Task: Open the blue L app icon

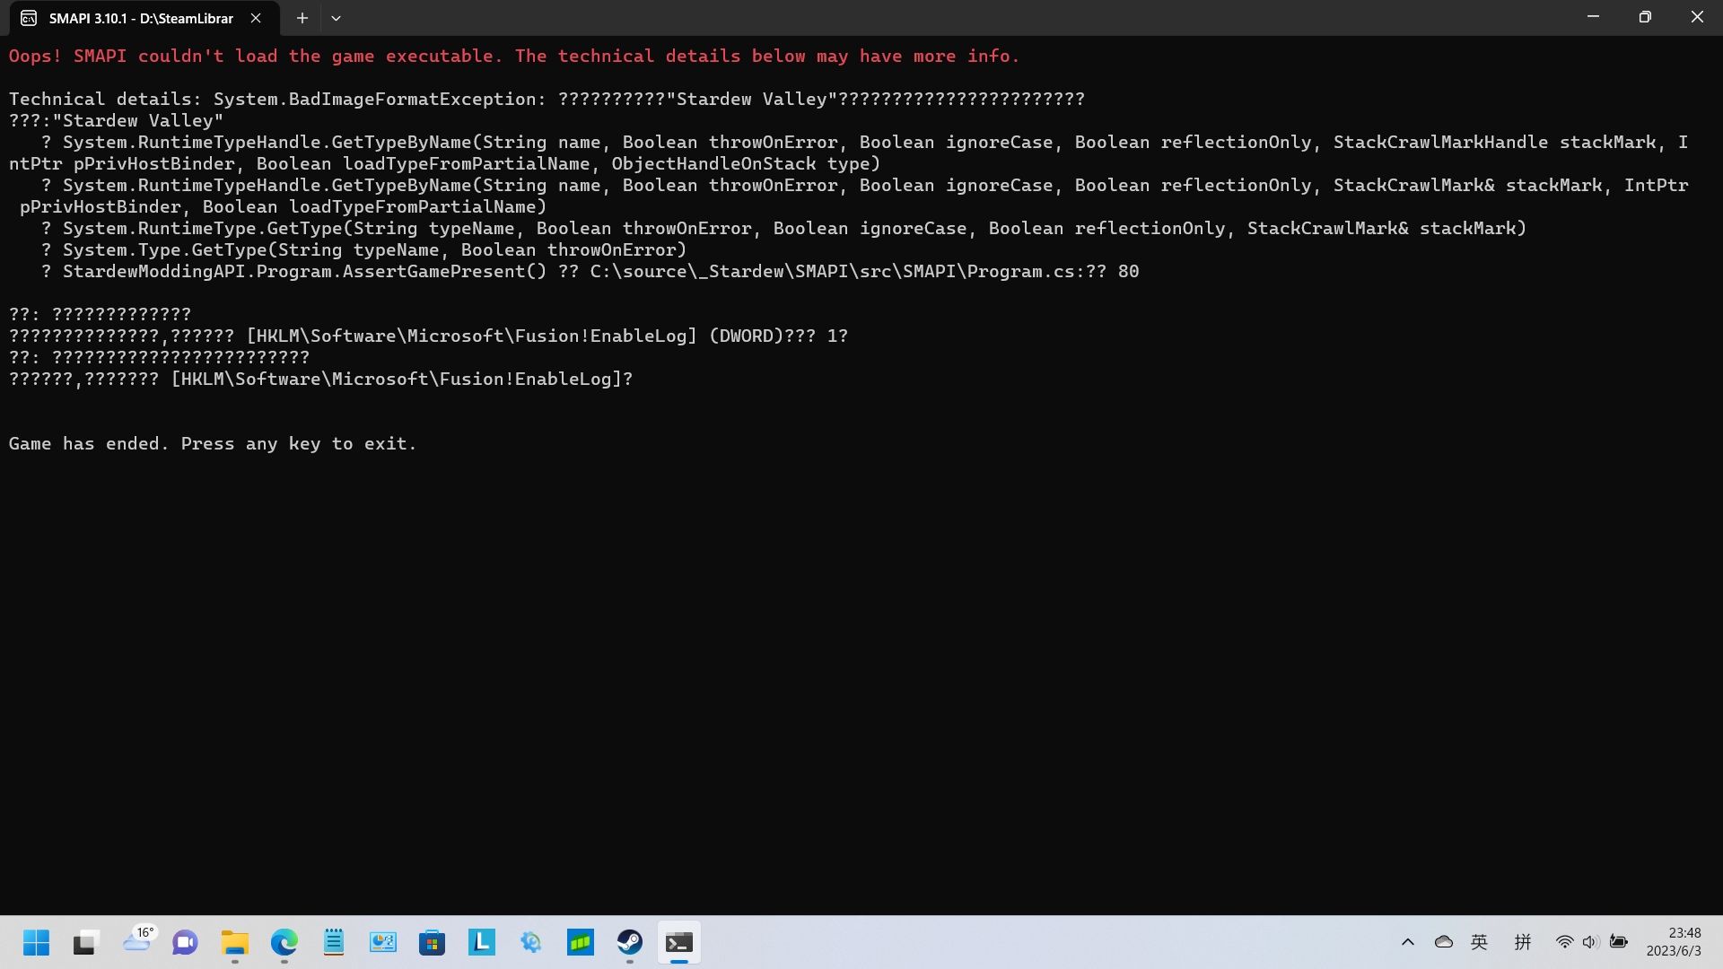Action: [x=482, y=942]
